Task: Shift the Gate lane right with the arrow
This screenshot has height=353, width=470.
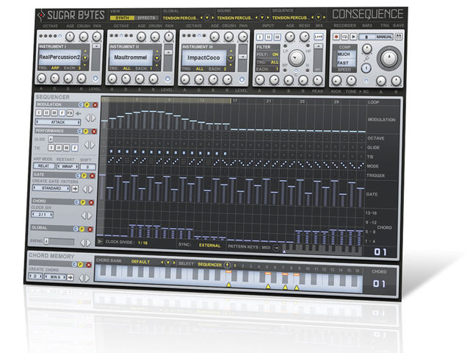Action: click(91, 189)
